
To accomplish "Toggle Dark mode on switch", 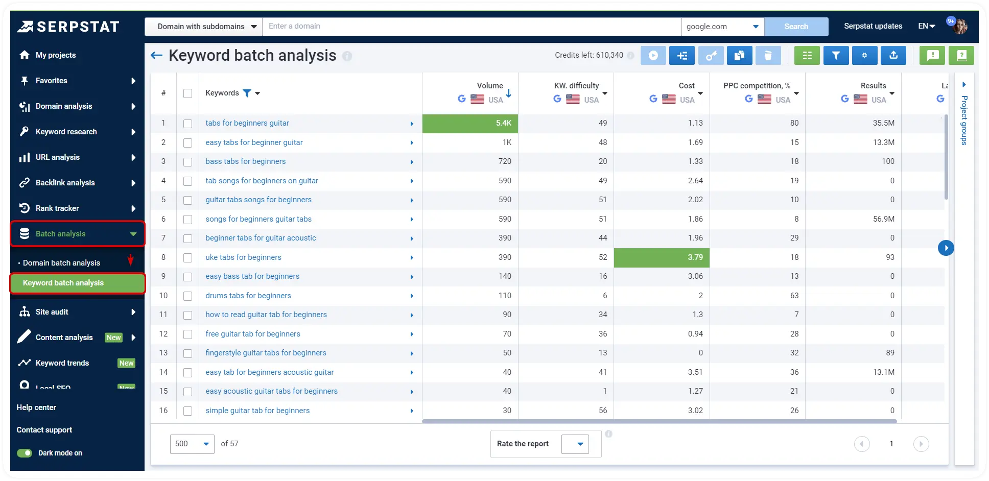I will (x=25, y=453).
